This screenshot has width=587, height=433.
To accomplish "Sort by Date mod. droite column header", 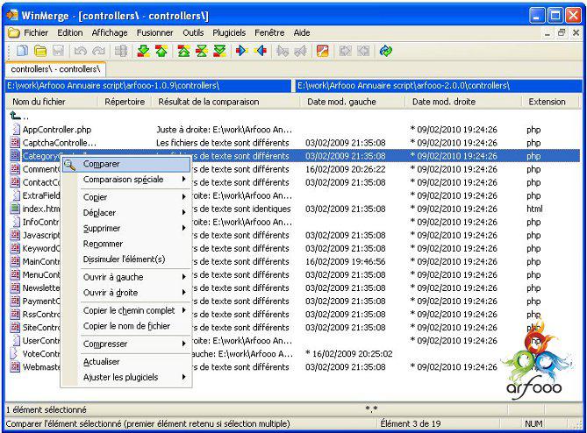I will click(x=463, y=102).
